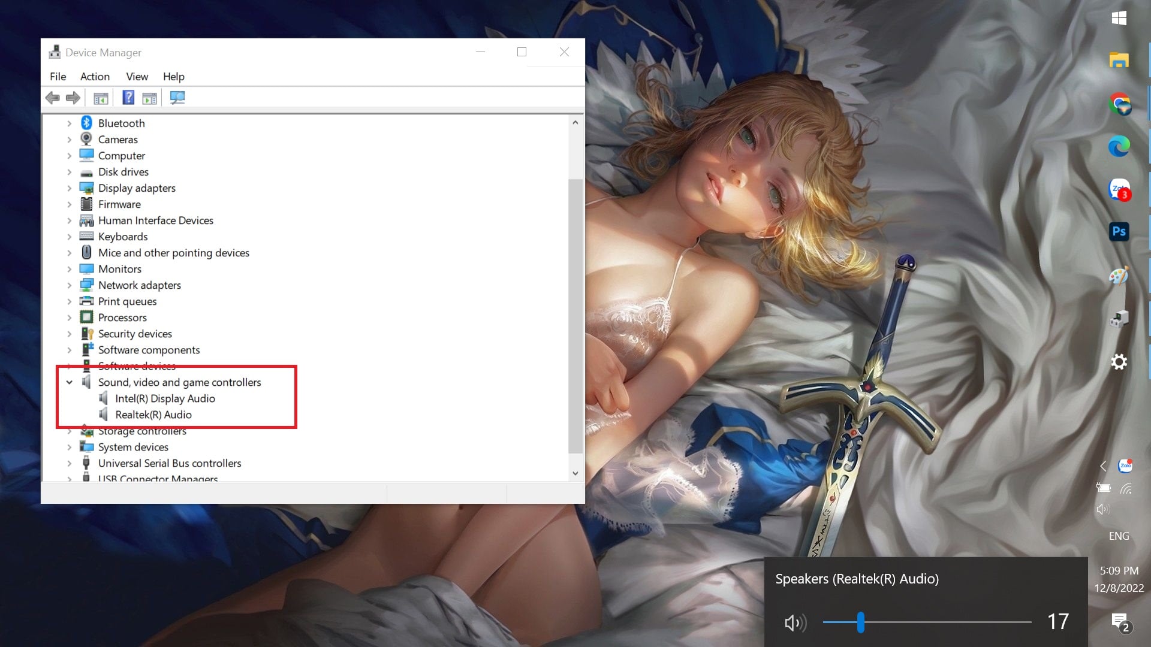Select the Sound, video and game controllers label
The width and height of the screenshot is (1151, 647).
pyautogui.click(x=180, y=382)
